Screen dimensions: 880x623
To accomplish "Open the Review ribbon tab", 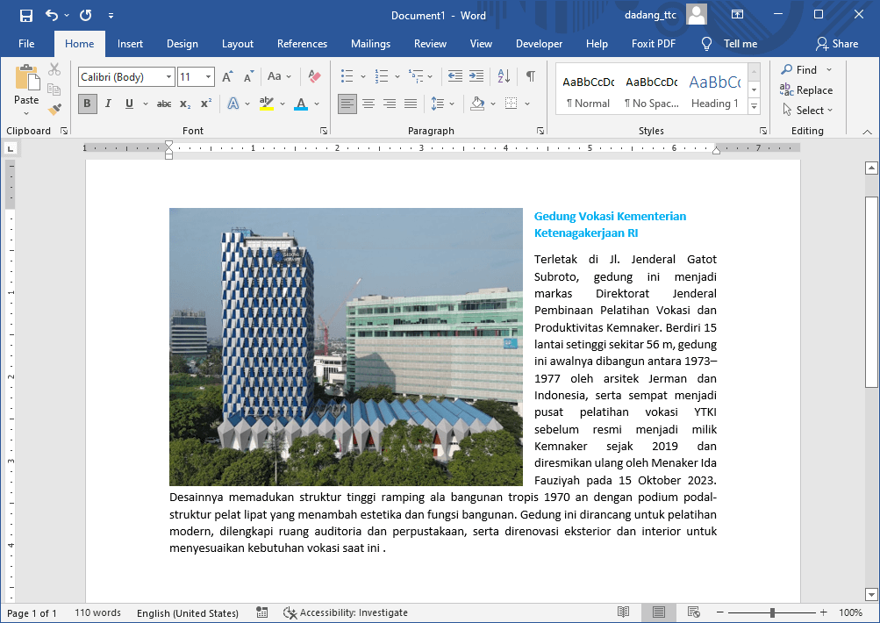I will click(429, 43).
